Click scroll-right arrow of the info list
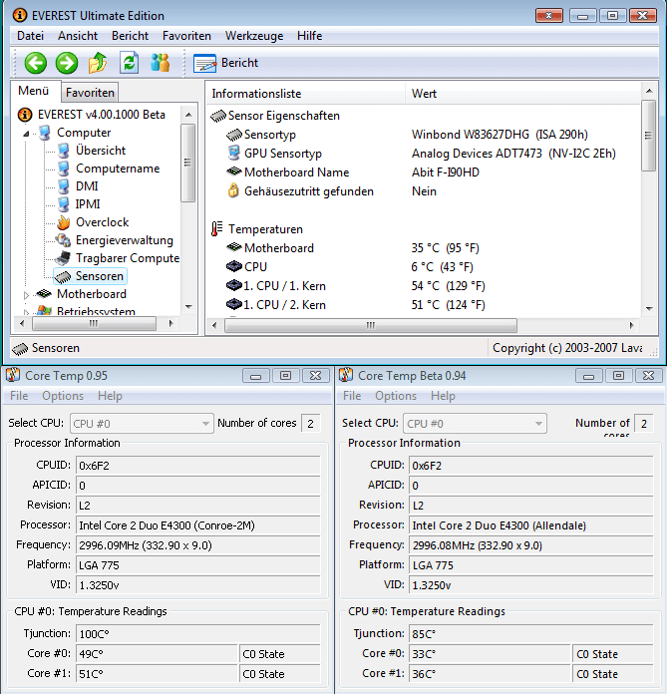This screenshot has height=694, width=667. tap(631, 325)
